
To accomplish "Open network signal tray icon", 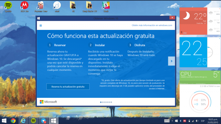I will coord(193,121).
